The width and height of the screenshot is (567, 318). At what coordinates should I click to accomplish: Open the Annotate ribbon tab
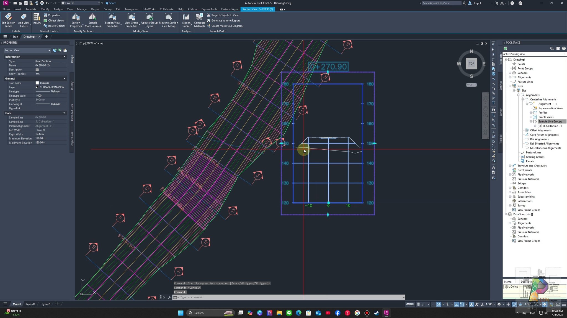tap(31, 9)
